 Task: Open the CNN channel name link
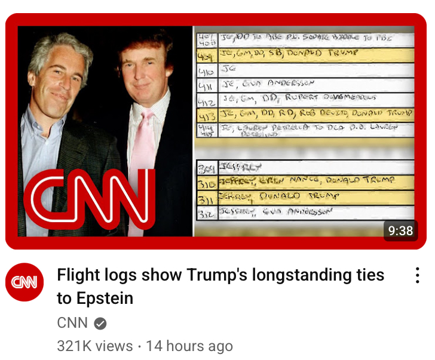pyautogui.click(x=72, y=323)
